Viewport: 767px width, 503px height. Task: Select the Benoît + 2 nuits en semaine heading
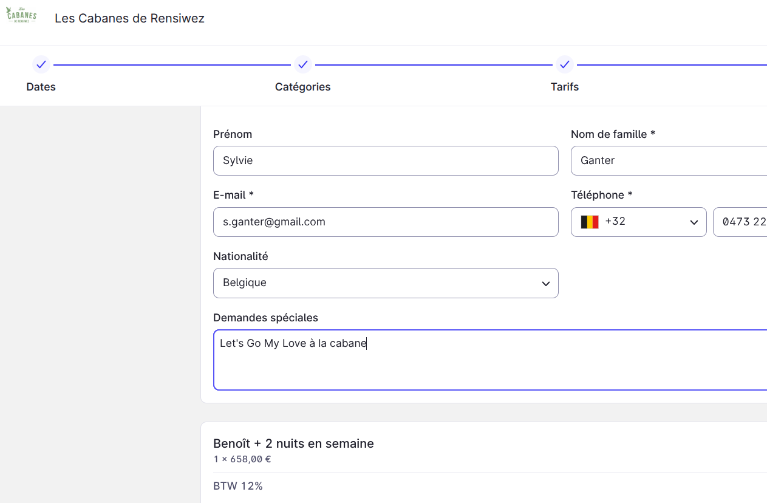coord(293,443)
